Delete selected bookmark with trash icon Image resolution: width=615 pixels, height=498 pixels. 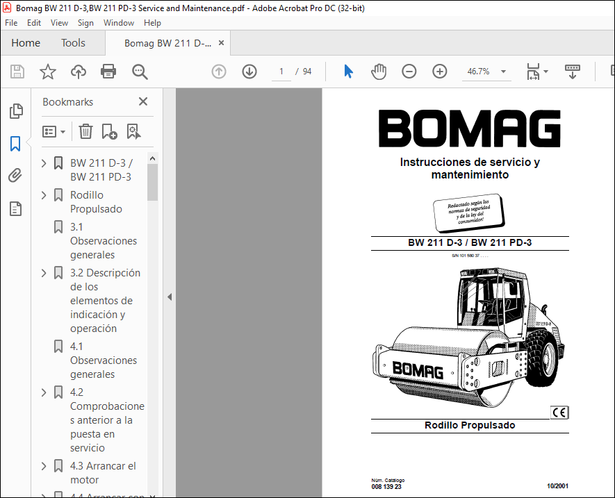click(x=85, y=131)
